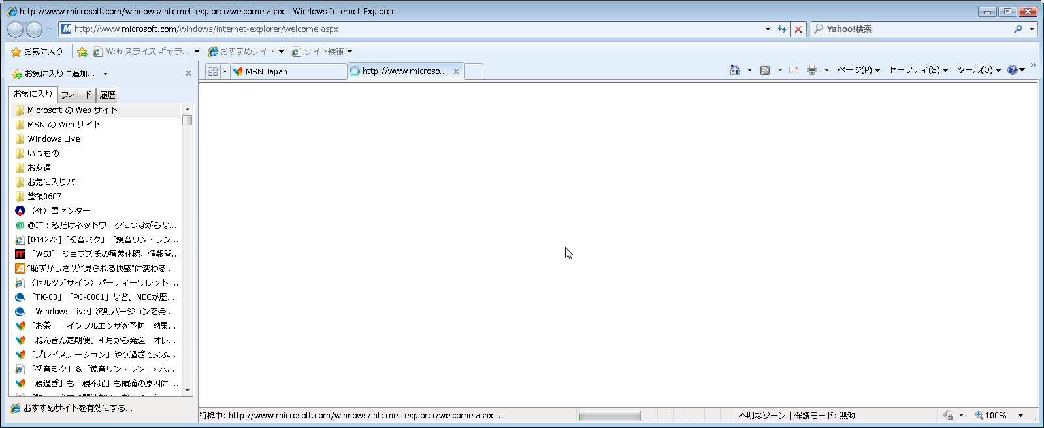This screenshot has width=1044, height=428.
Task: Open the recent pages dropdown beside Forward
Action: pos(48,29)
